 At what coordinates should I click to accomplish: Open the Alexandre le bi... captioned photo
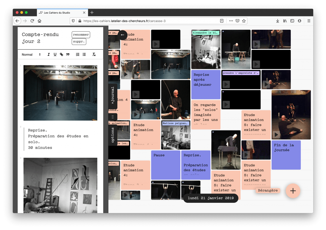tap(206, 49)
